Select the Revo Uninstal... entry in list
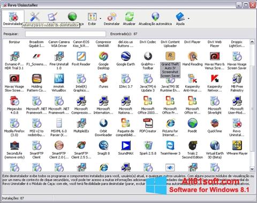The image size is (257, 203). click(237, 127)
